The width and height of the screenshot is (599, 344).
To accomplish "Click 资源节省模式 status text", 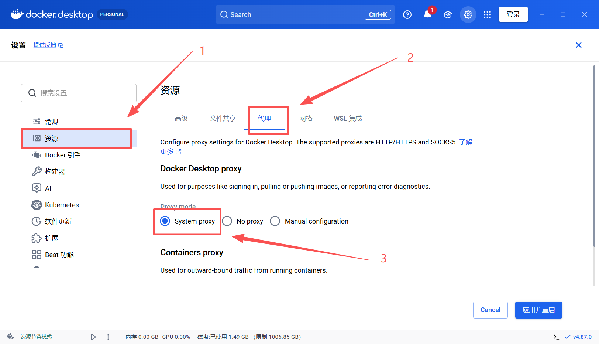I will (x=36, y=337).
